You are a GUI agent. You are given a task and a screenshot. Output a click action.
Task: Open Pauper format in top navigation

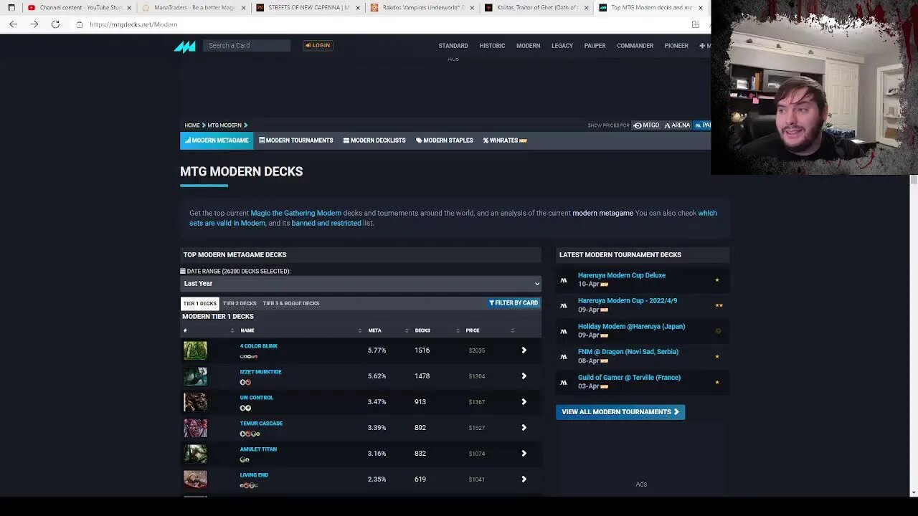595,46
